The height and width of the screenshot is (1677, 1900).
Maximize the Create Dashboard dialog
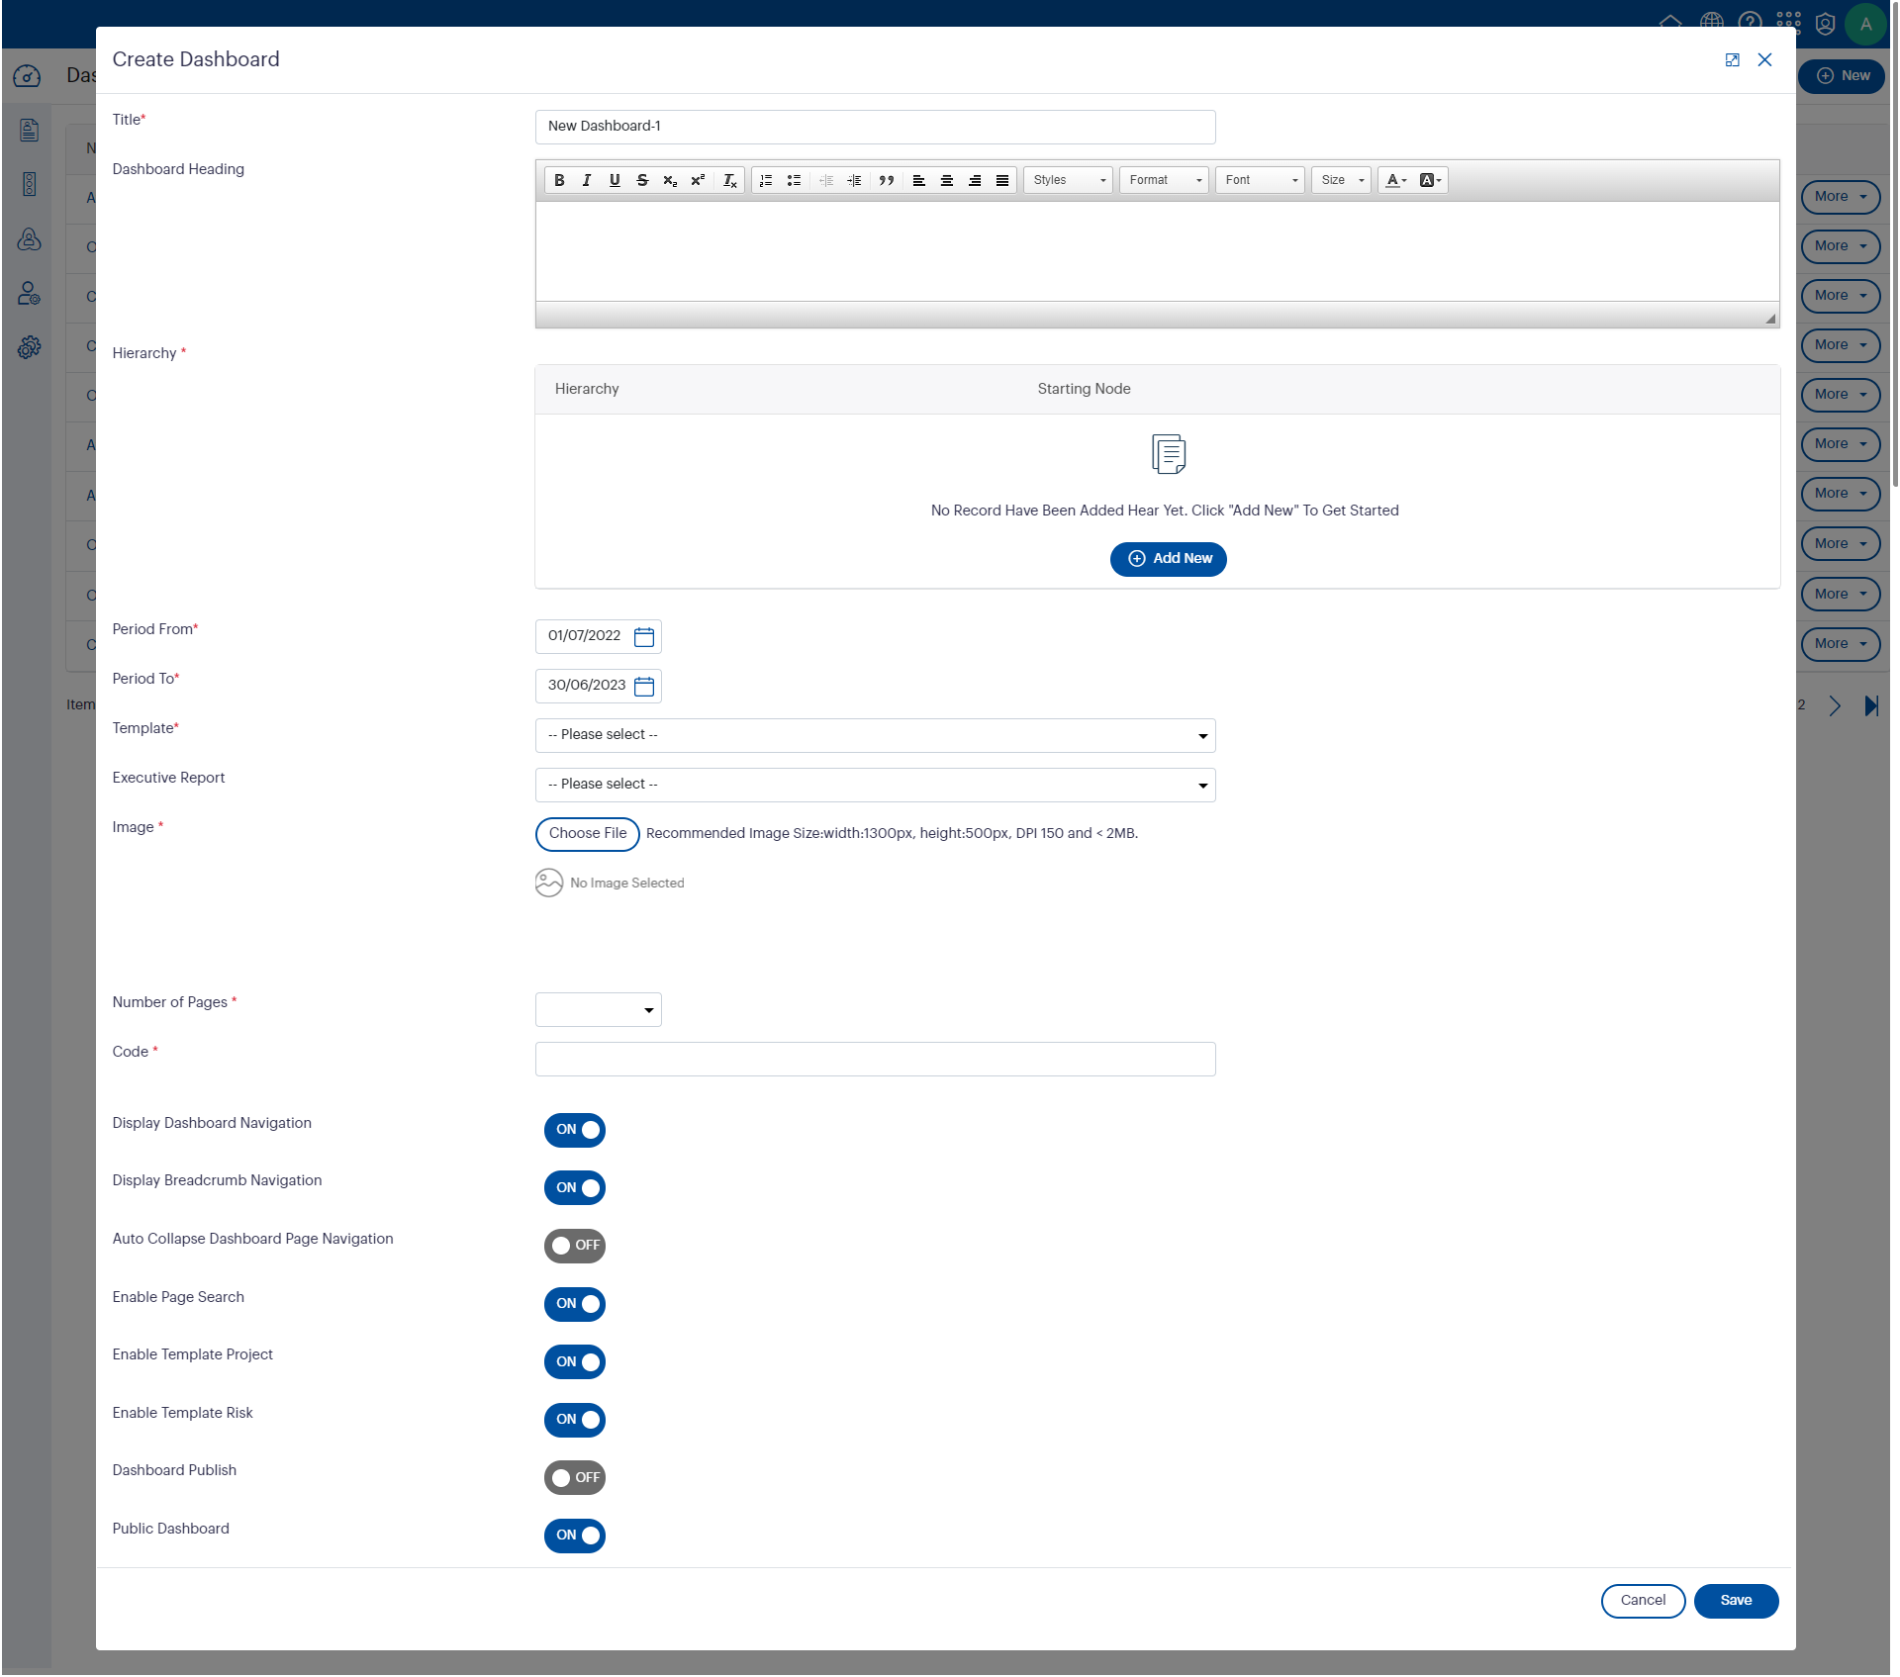coord(1732,60)
